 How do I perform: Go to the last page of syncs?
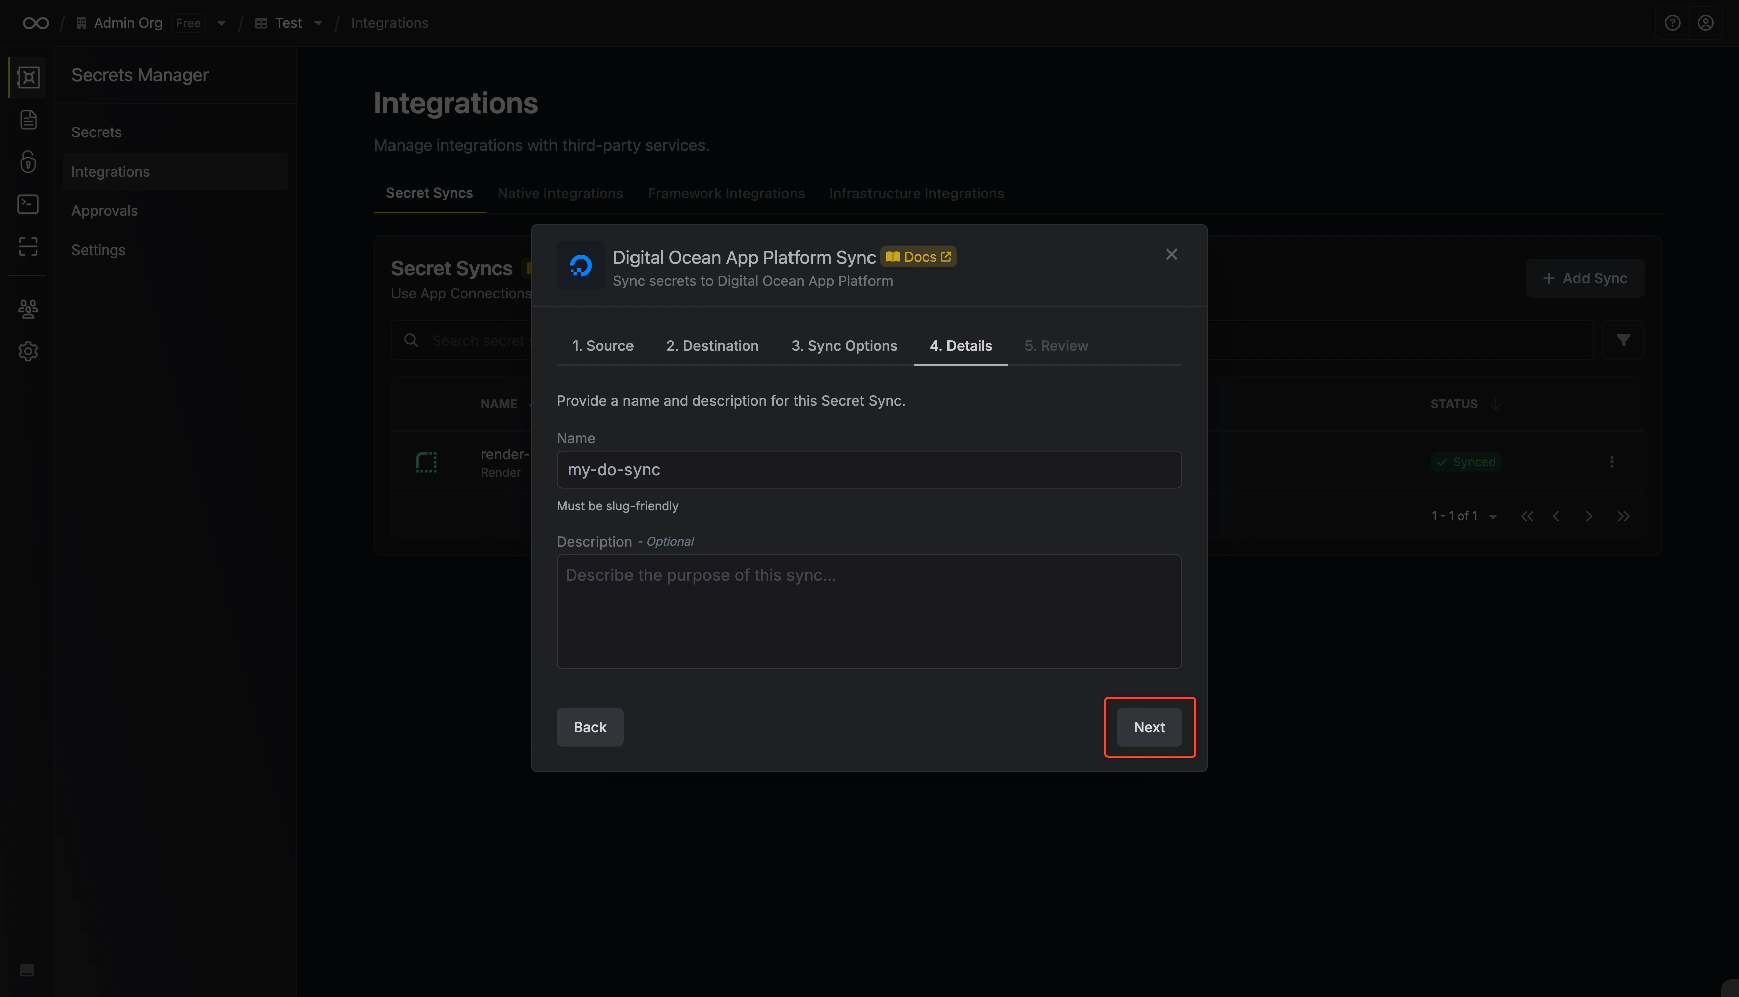point(1623,516)
